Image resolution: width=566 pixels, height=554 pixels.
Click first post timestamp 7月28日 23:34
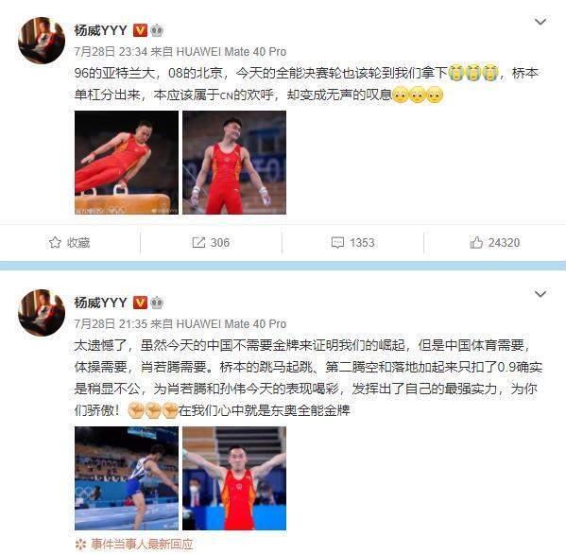[111, 52]
